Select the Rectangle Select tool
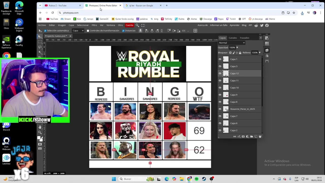 tap(40, 42)
